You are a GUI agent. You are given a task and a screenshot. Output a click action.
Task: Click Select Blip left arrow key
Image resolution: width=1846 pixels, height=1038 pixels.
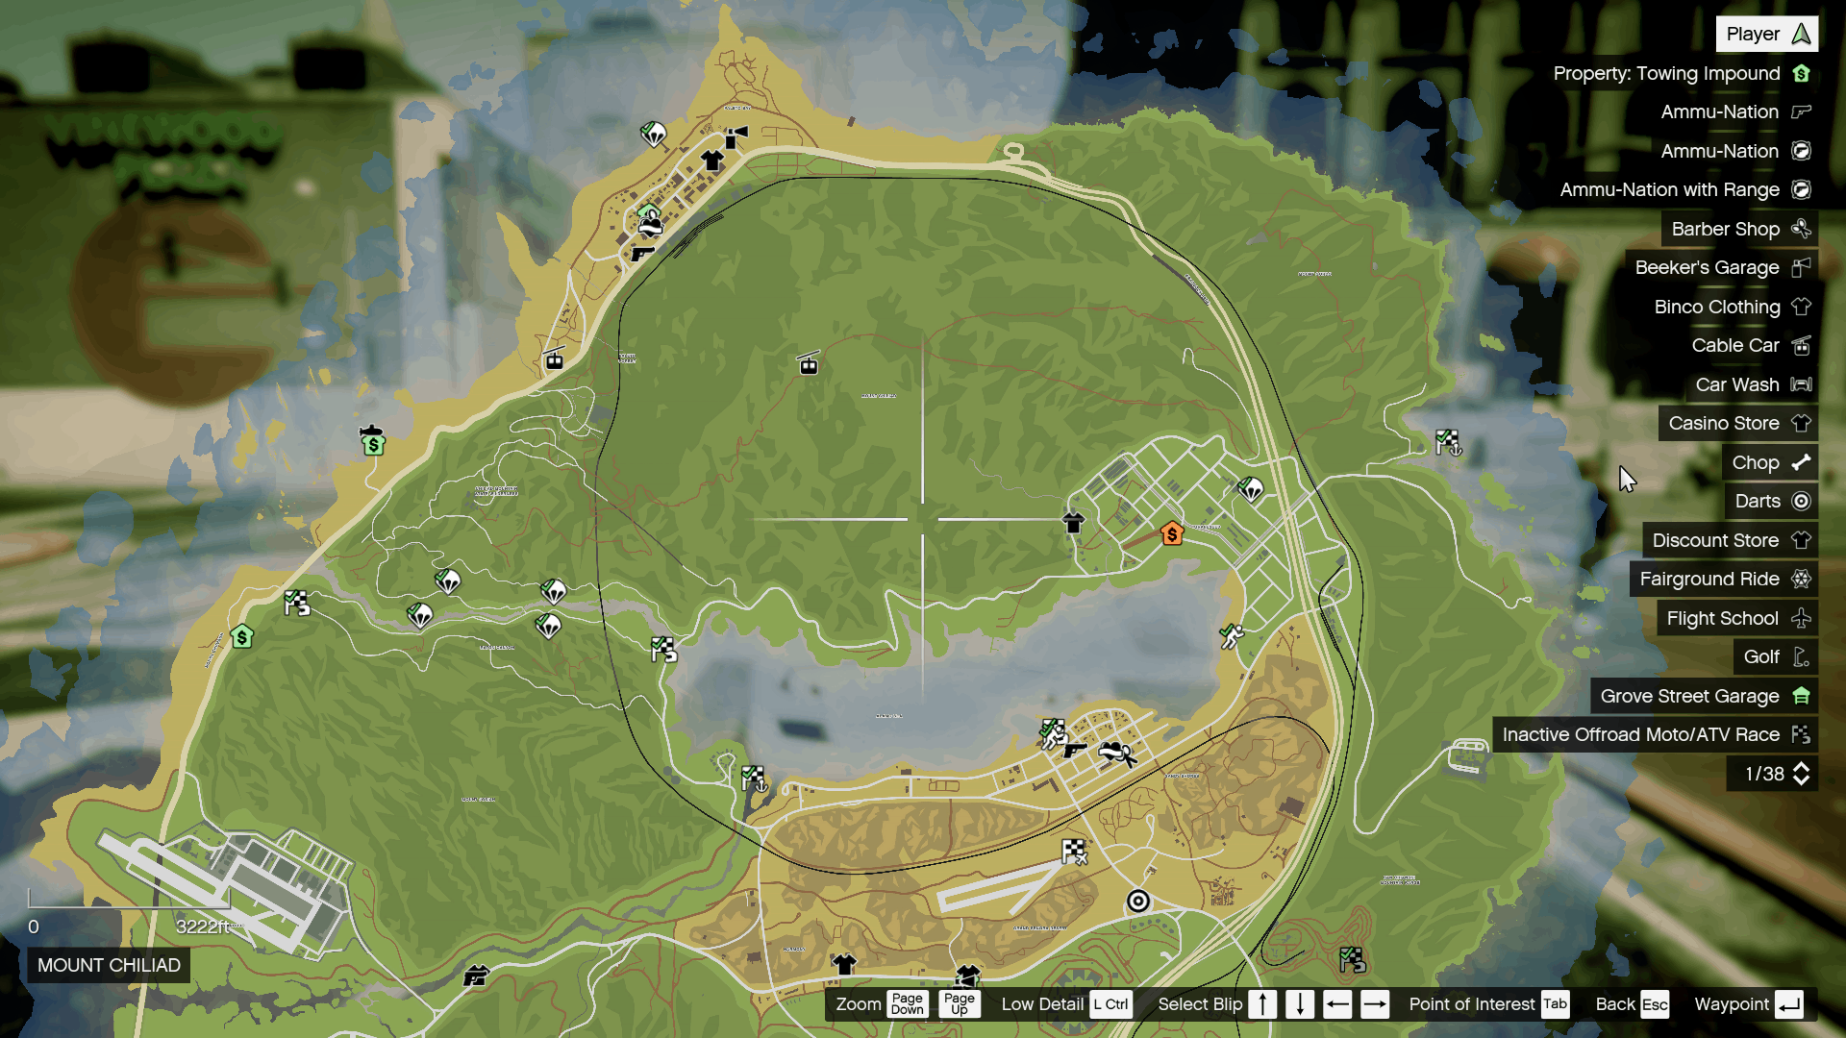click(x=1337, y=1004)
